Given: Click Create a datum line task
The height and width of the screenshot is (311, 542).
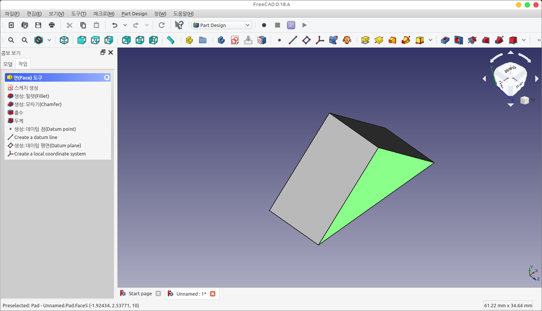Looking at the screenshot, I should 36,137.
